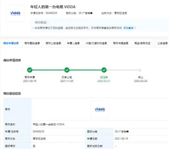Switch to 商标基础信息 tab
Screen dimensions: 170x149
(x=32, y=43)
